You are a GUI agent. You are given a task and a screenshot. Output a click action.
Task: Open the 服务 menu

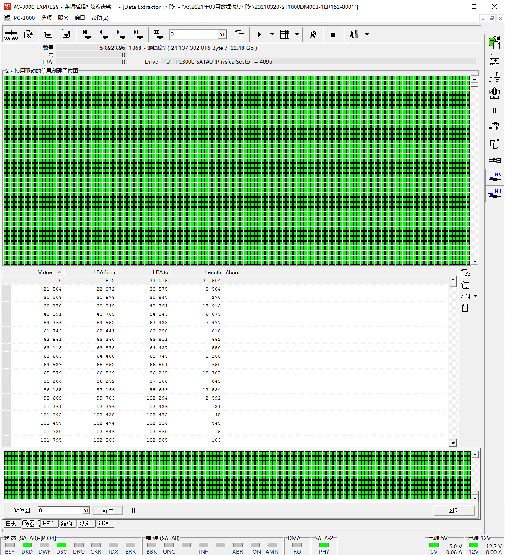63,18
